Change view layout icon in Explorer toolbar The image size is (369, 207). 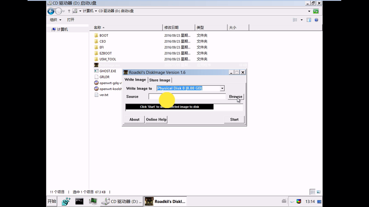click(295, 20)
